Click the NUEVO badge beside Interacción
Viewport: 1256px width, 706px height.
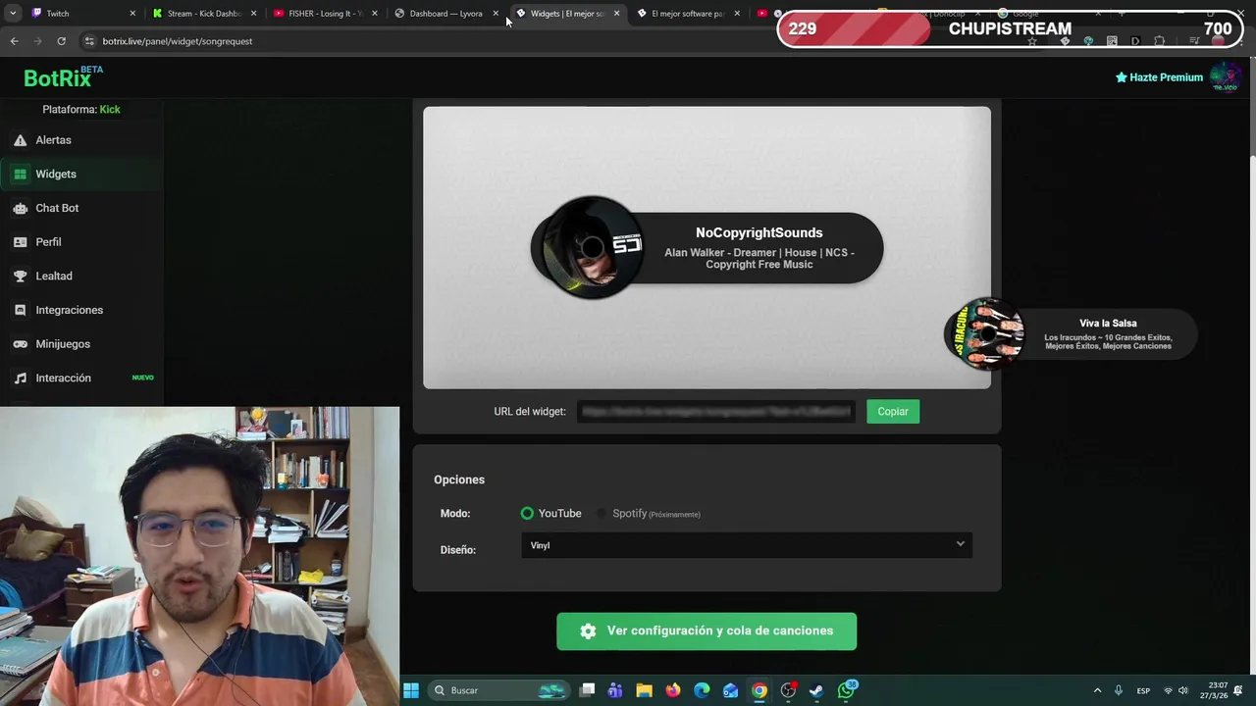click(x=143, y=378)
